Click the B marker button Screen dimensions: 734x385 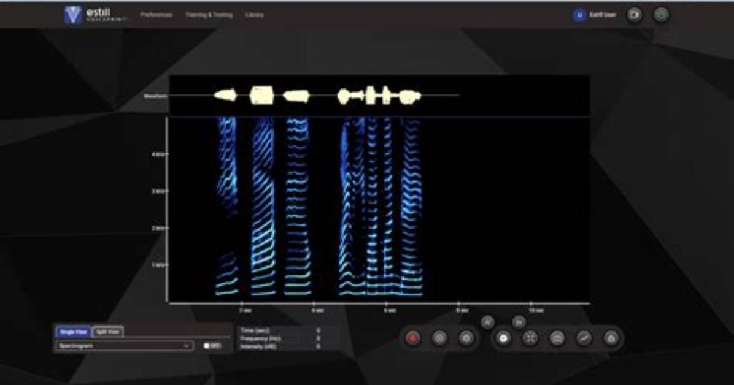[x=519, y=322]
